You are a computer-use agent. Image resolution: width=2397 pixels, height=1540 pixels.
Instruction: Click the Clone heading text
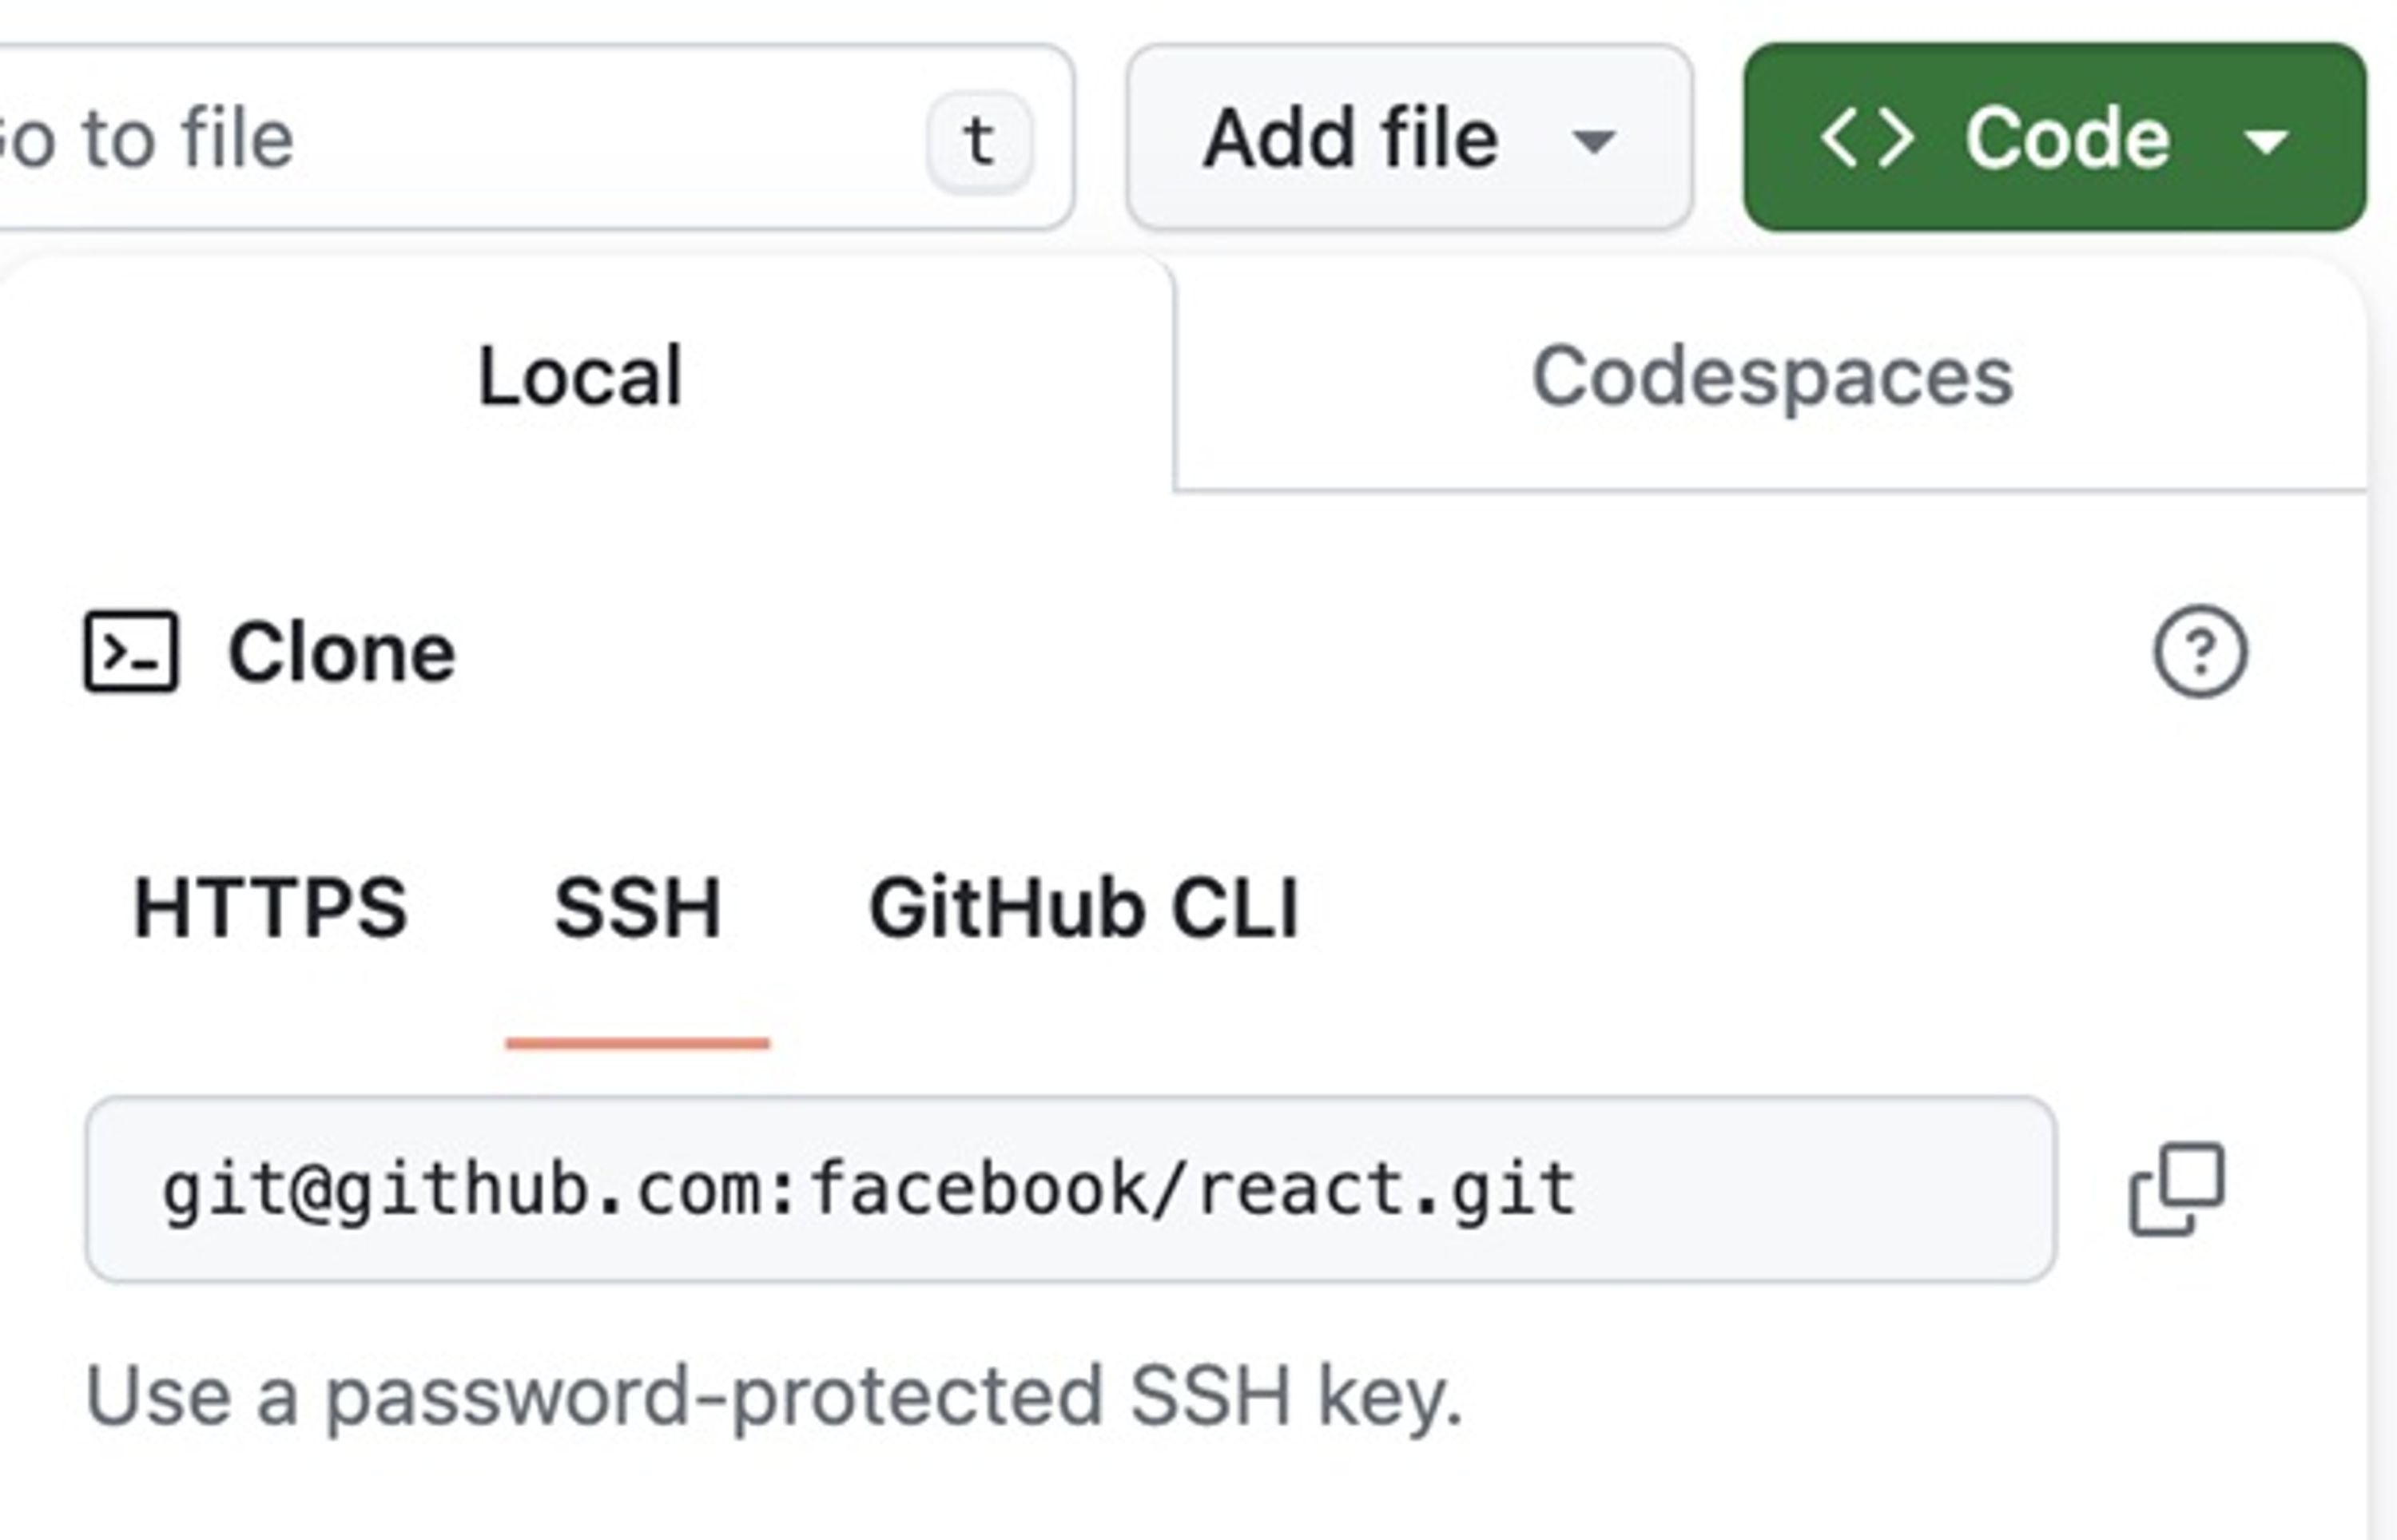[341, 652]
